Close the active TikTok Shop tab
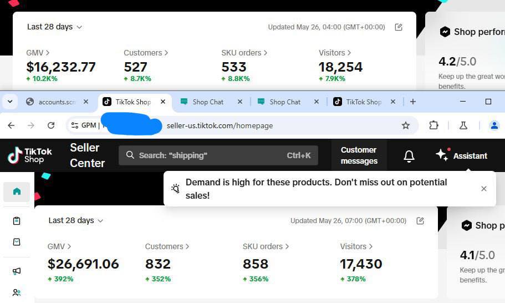Viewport: 505px width, 303px height. pos(163,102)
